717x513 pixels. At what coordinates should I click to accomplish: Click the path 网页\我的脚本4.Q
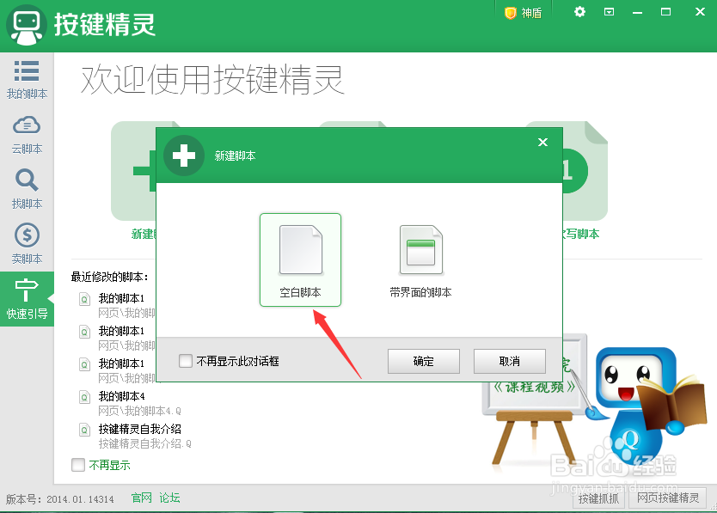140,411
